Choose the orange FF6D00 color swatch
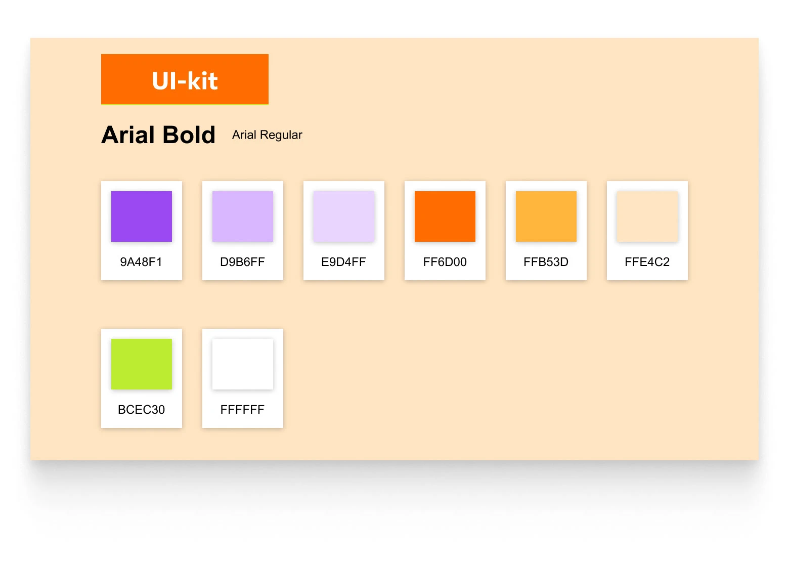The image size is (789, 567). (x=445, y=216)
